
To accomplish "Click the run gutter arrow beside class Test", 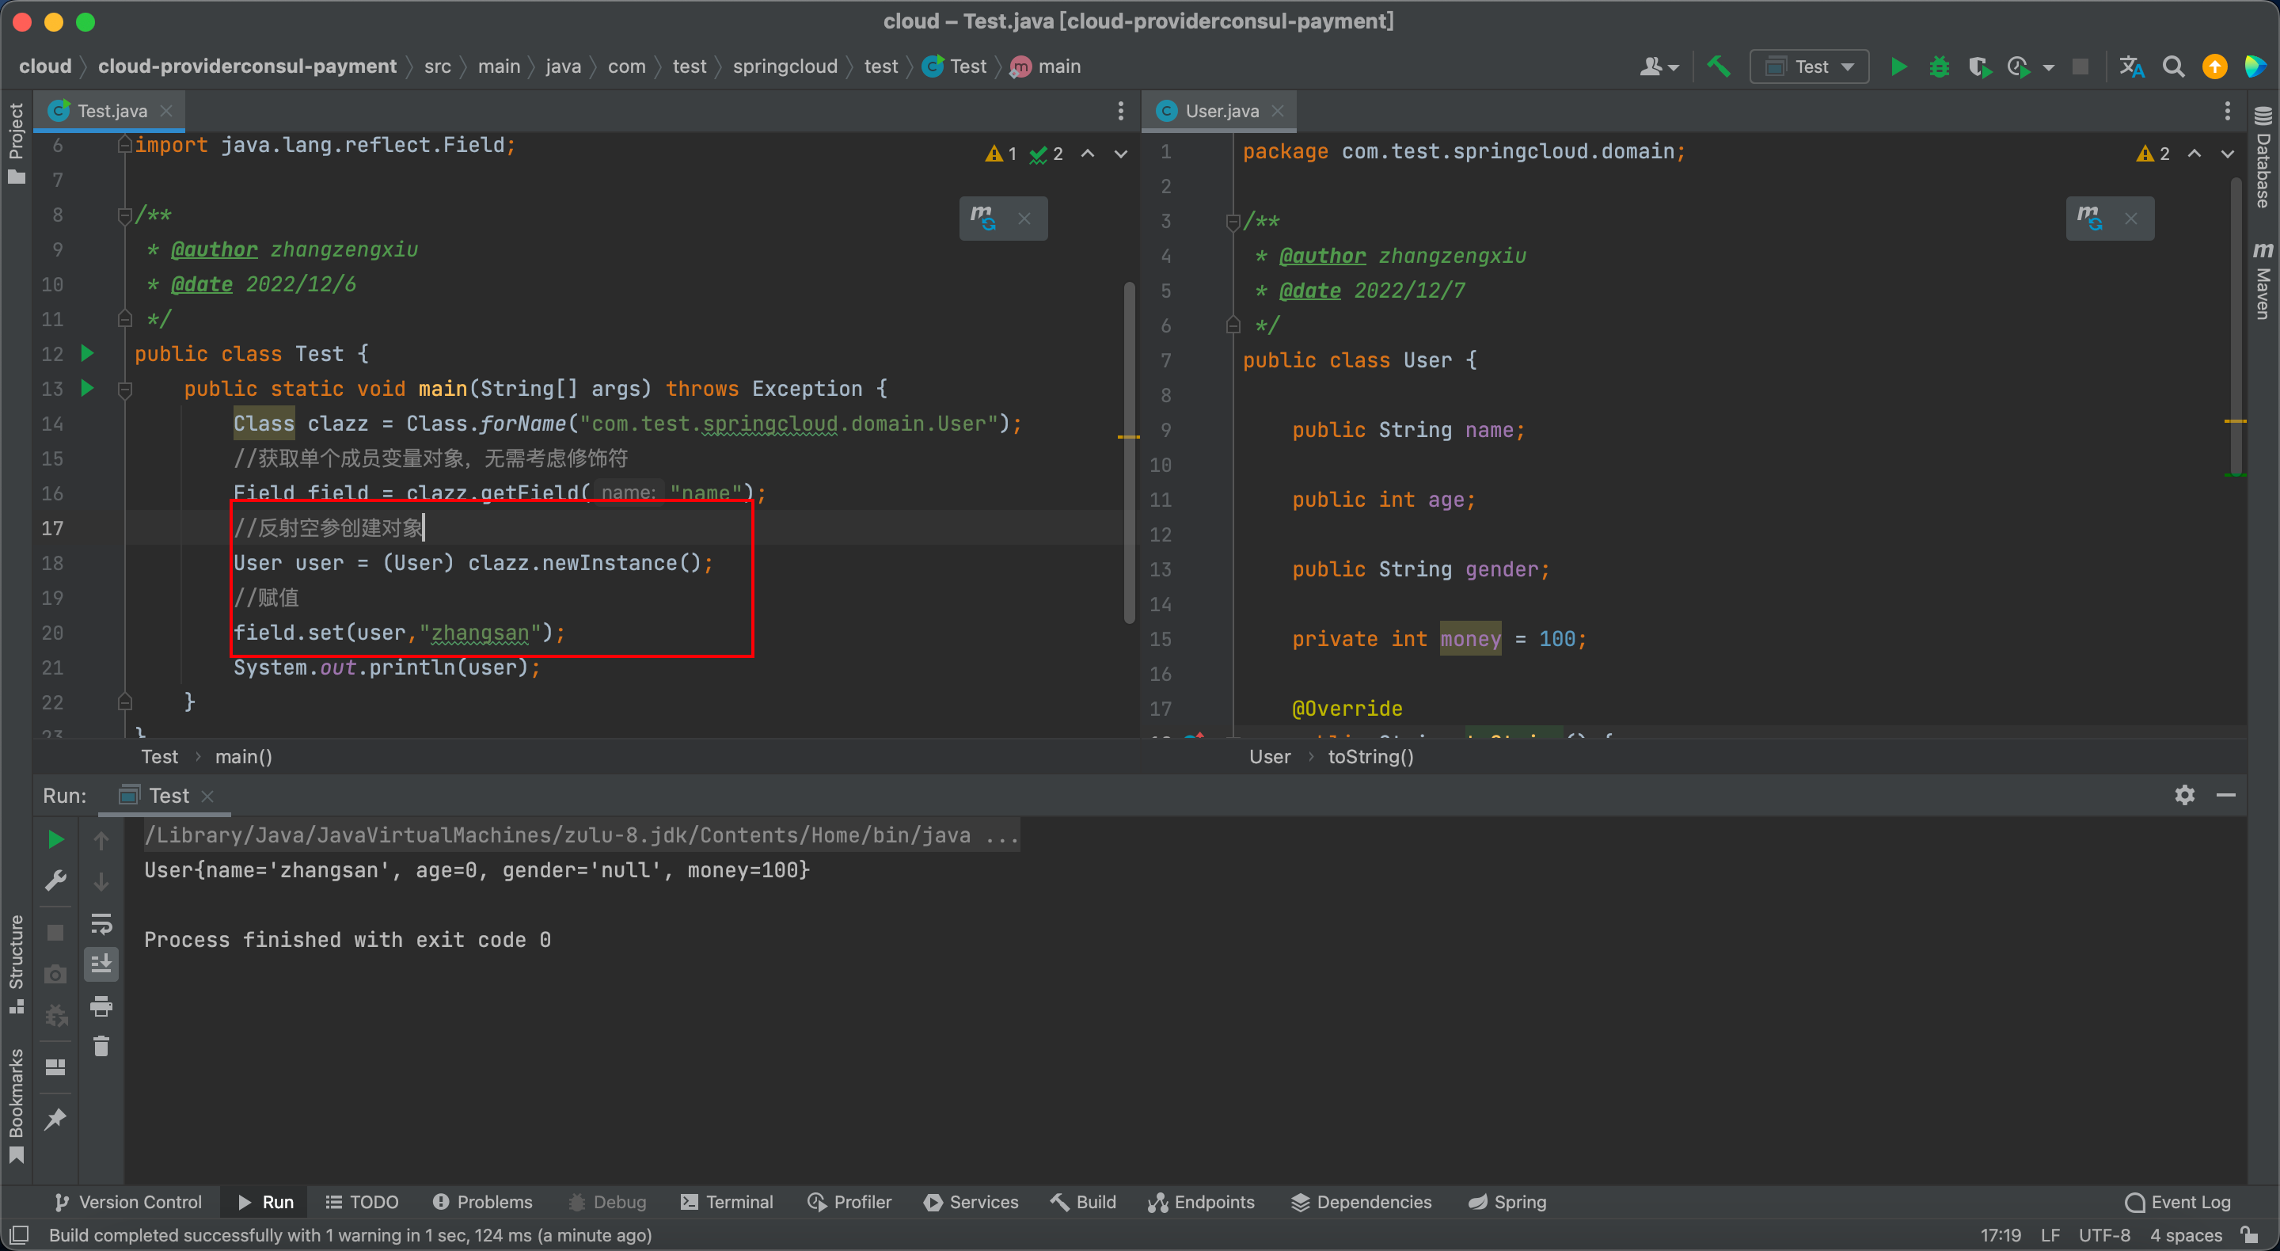I will [87, 353].
